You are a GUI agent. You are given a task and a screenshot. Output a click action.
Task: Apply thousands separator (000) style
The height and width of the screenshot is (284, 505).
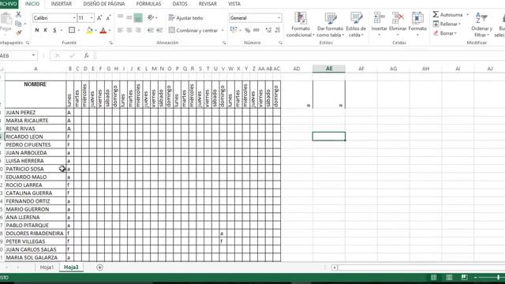(256, 30)
